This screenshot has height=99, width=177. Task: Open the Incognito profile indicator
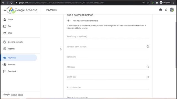165,3
